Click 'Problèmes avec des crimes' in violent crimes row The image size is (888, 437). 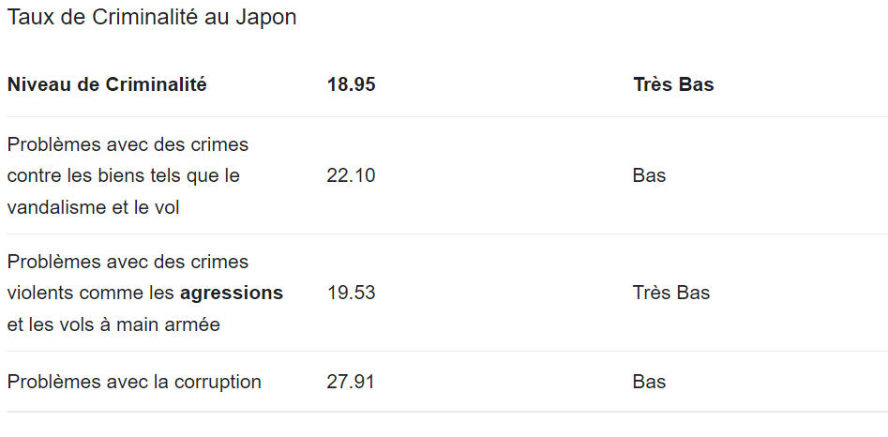[x=128, y=262]
